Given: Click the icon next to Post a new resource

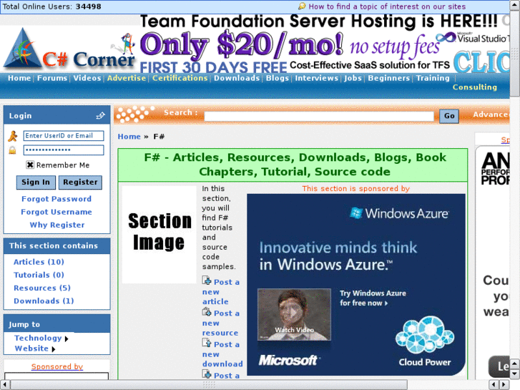Looking at the screenshot, I should click(207, 312).
